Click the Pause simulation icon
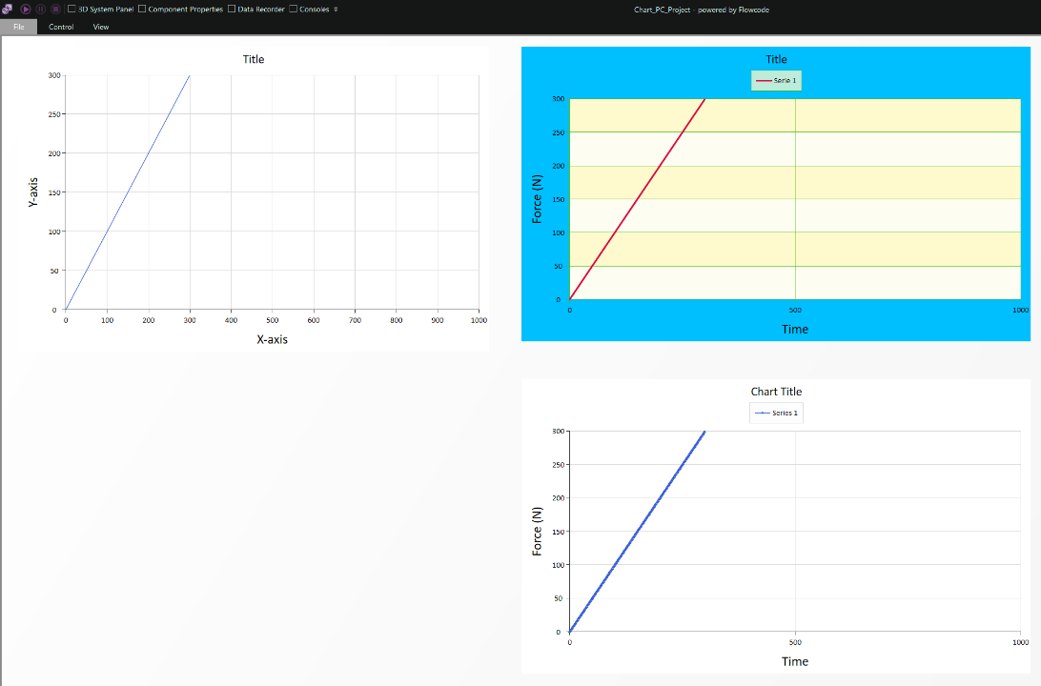The width and height of the screenshot is (1041, 686). (x=41, y=9)
